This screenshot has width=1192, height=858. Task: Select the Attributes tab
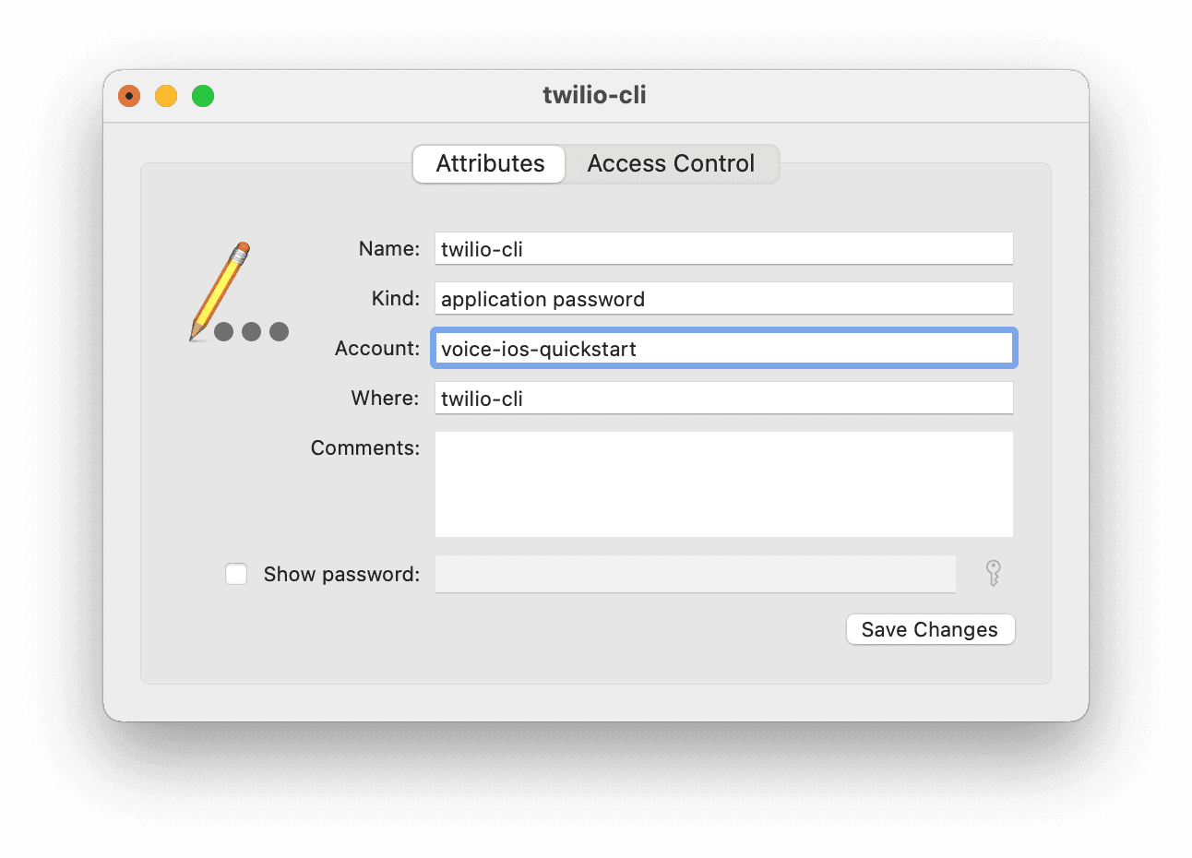point(488,163)
